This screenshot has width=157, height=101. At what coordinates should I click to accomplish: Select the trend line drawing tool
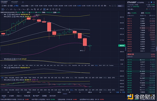pos(7,9)
